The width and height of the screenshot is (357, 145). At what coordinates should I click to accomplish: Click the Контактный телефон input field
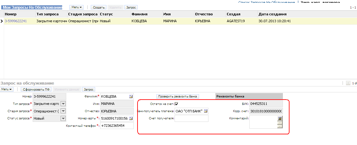[x=117, y=126]
